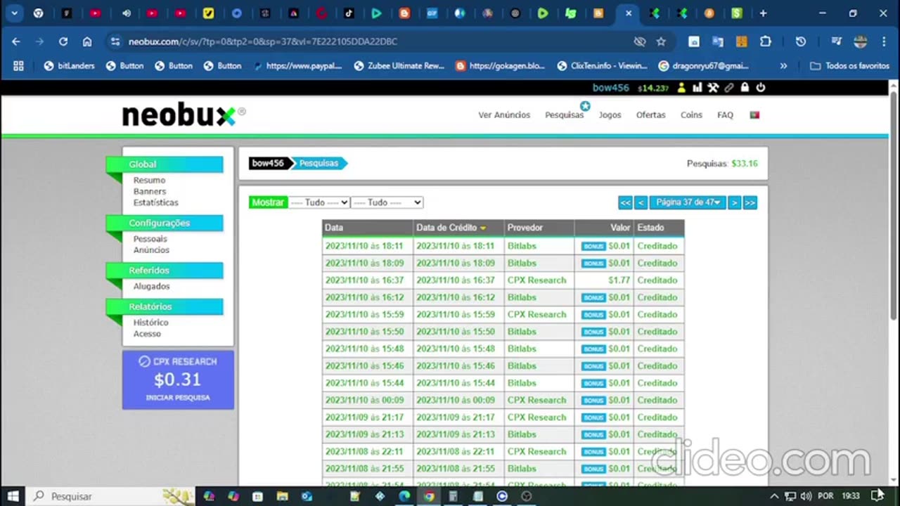Open Estatísticas in the sidebar
The image size is (900, 506).
coord(156,202)
